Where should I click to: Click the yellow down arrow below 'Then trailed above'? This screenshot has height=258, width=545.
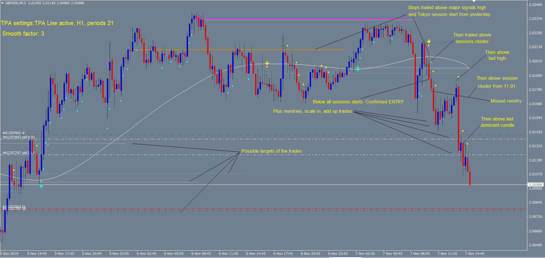429,42
